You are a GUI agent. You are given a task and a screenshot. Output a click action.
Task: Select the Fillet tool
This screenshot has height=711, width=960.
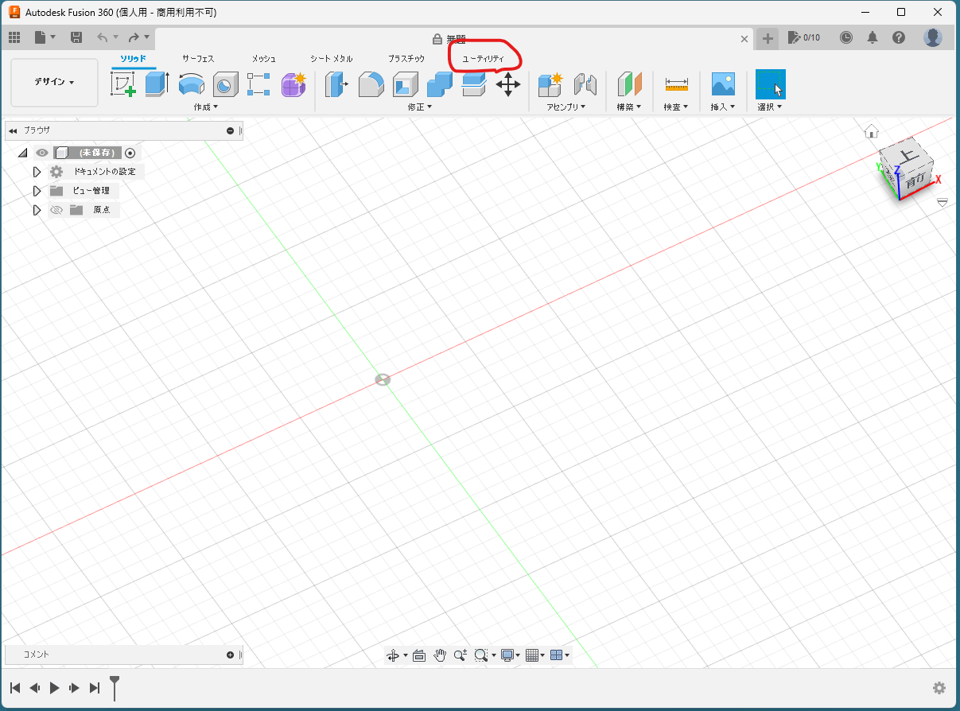(371, 84)
